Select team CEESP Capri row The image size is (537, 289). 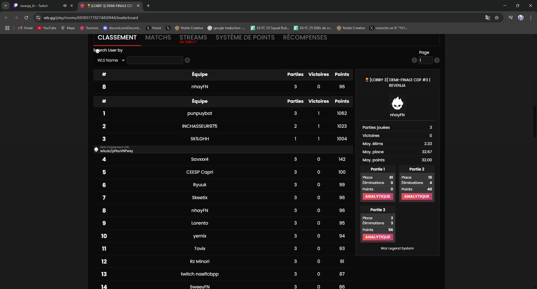point(222,172)
